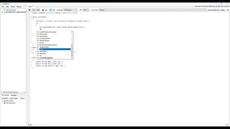Click connection panel horizontal scrollbar left arrow

click(x=2, y=92)
